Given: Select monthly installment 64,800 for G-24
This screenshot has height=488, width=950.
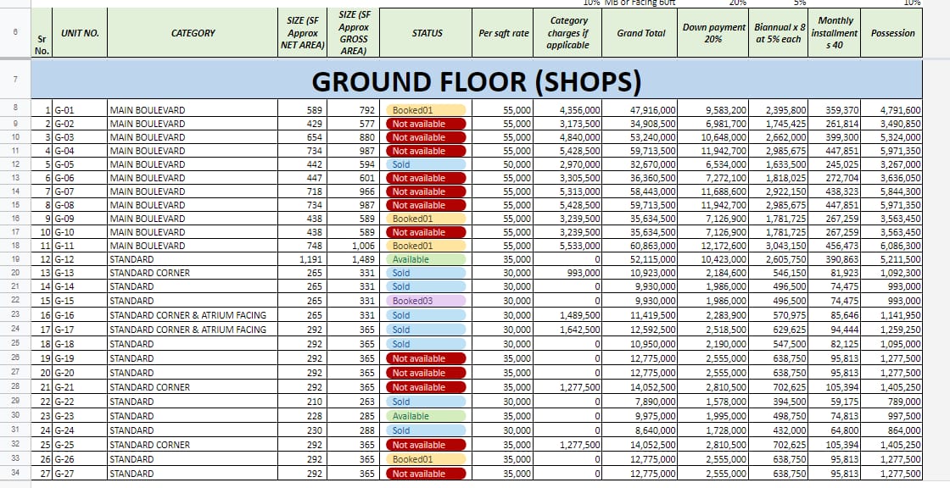Looking at the screenshot, I should click(835, 430).
